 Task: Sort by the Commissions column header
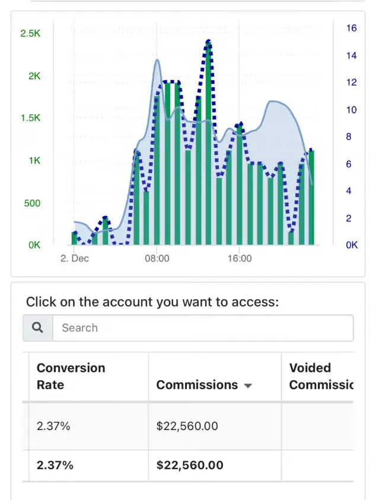tap(204, 385)
